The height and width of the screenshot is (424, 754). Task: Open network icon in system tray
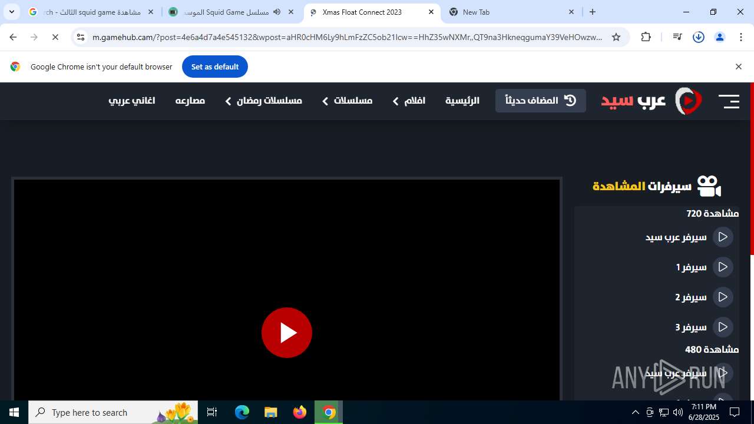664,412
